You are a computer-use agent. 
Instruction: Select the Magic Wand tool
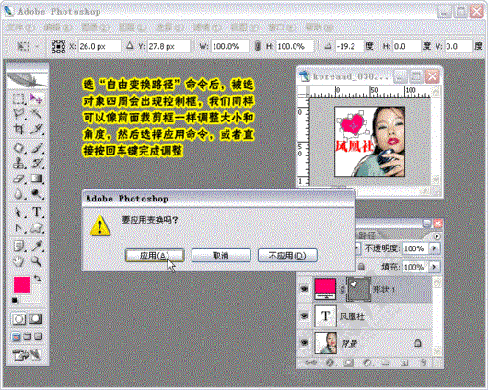[37, 114]
